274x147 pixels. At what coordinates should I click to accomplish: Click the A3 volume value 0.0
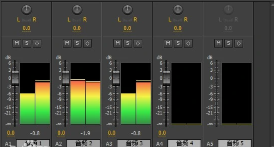[x=112, y=133]
